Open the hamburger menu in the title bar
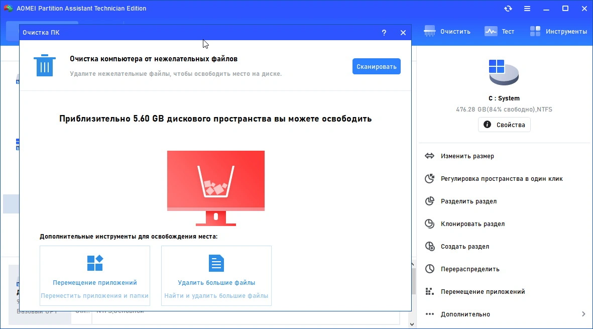Viewport: 593px width, 329px height. click(x=527, y=9)
